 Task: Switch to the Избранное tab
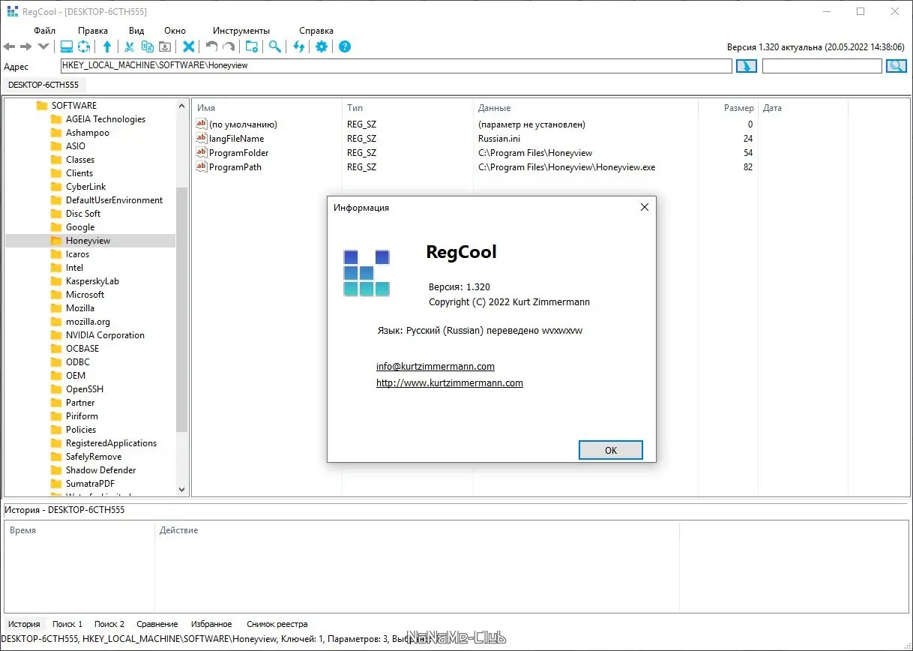coord(211,624)
